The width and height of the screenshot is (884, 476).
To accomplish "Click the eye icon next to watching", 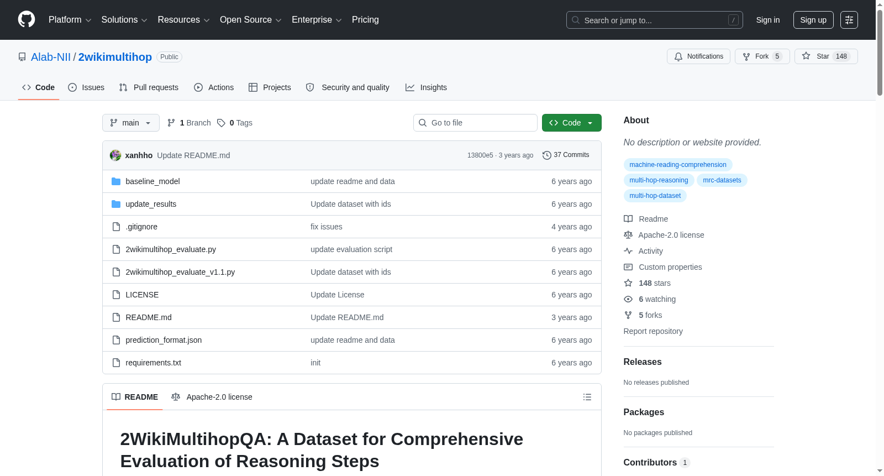I will (628, 299).
